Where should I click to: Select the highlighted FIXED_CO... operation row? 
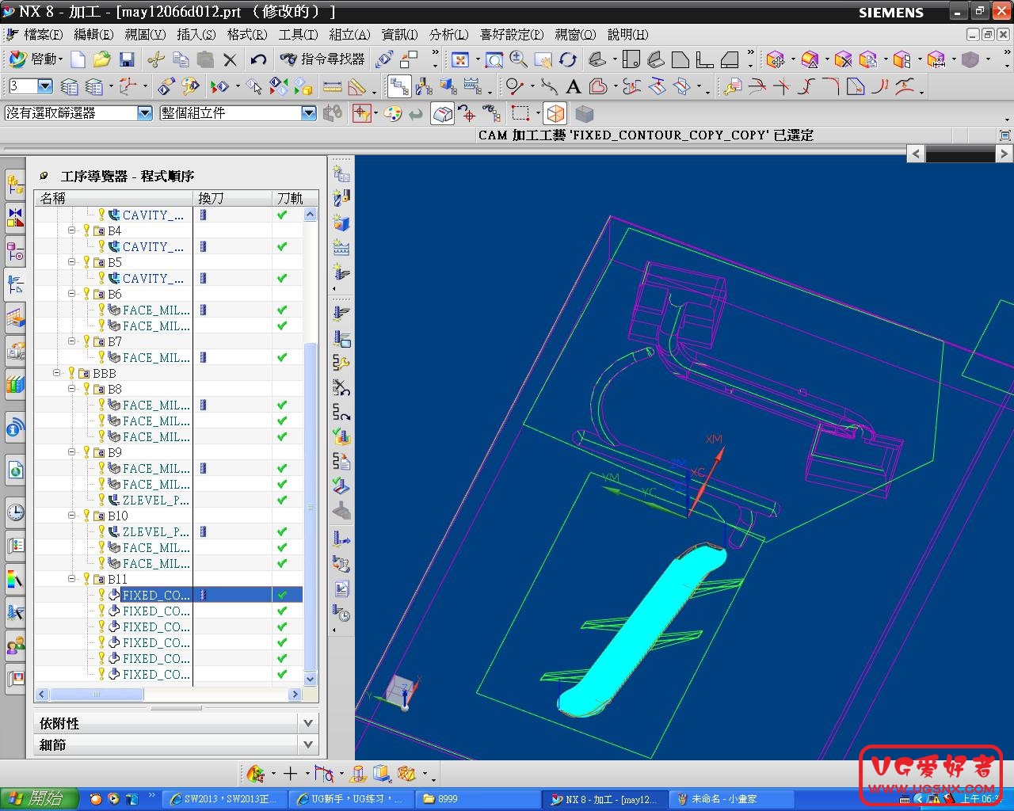pyautogui.click(x=169, y=595)
